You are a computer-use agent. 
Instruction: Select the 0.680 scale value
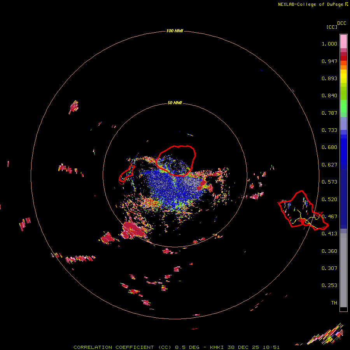[x=329, y=147]
